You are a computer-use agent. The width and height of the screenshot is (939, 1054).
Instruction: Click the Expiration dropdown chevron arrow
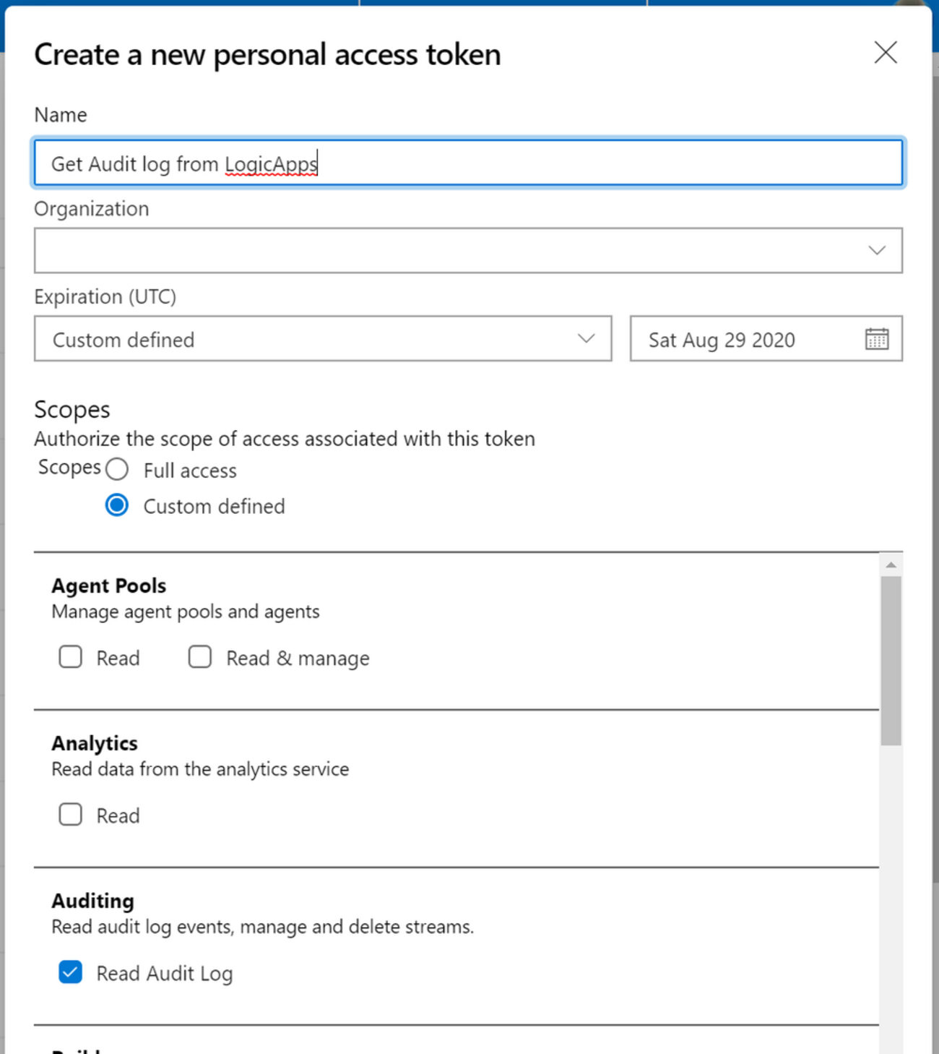pos(586,338)
